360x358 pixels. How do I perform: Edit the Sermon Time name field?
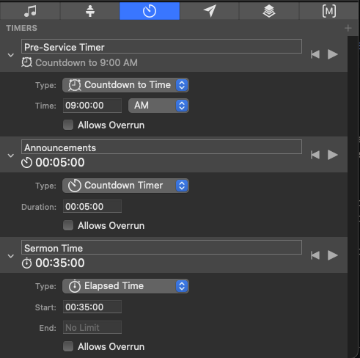click(161, 247)
